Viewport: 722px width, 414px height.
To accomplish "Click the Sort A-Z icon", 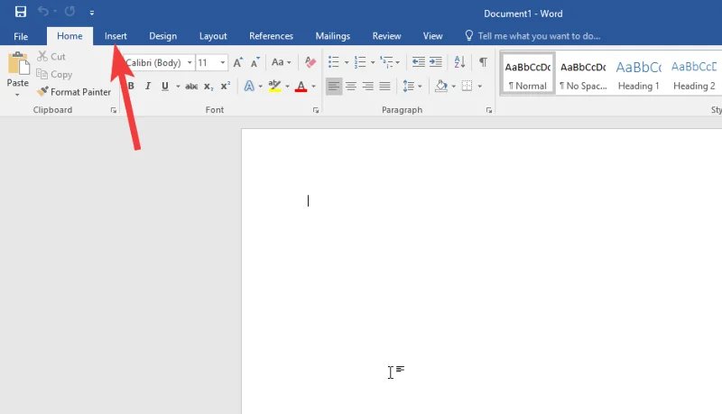I will (459, 62).
